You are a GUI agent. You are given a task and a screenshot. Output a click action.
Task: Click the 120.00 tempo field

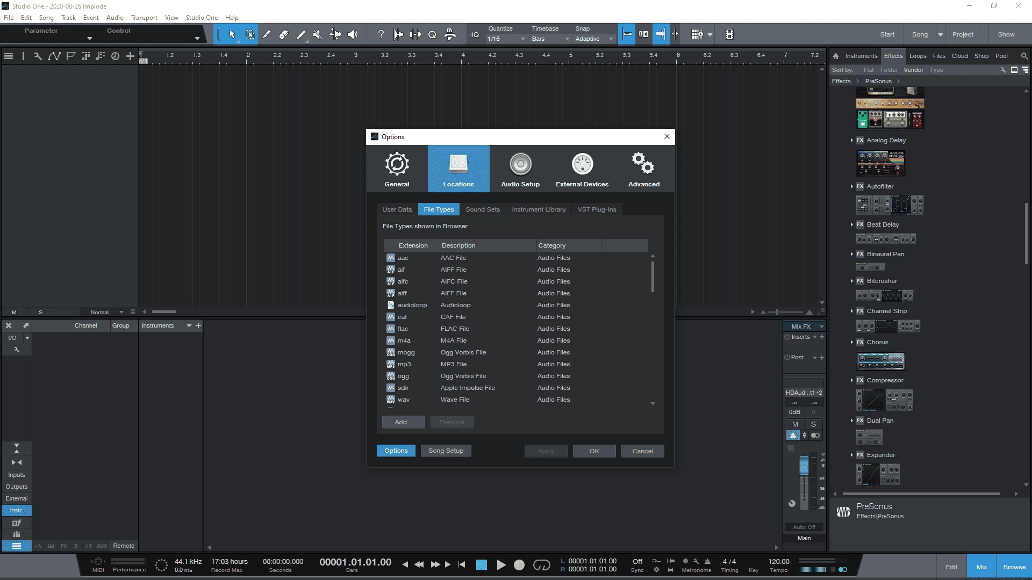click(x=778, y=561)
